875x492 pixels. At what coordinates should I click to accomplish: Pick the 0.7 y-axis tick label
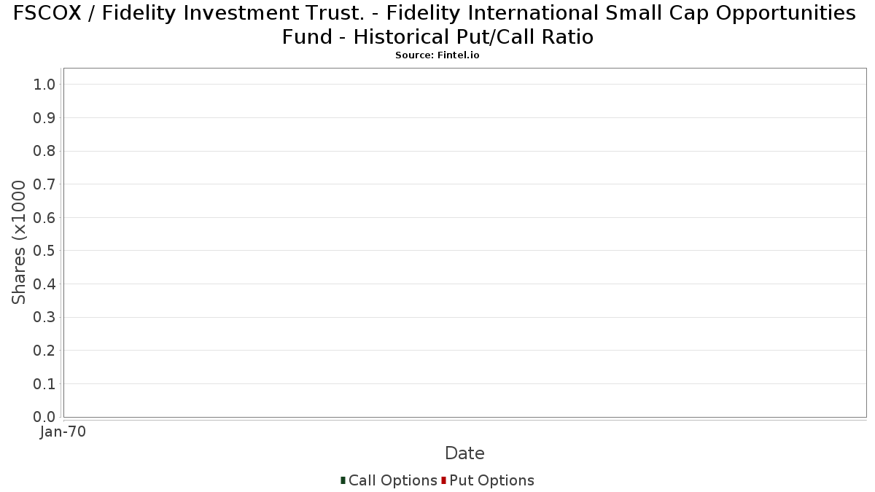[x=44, y=184]
